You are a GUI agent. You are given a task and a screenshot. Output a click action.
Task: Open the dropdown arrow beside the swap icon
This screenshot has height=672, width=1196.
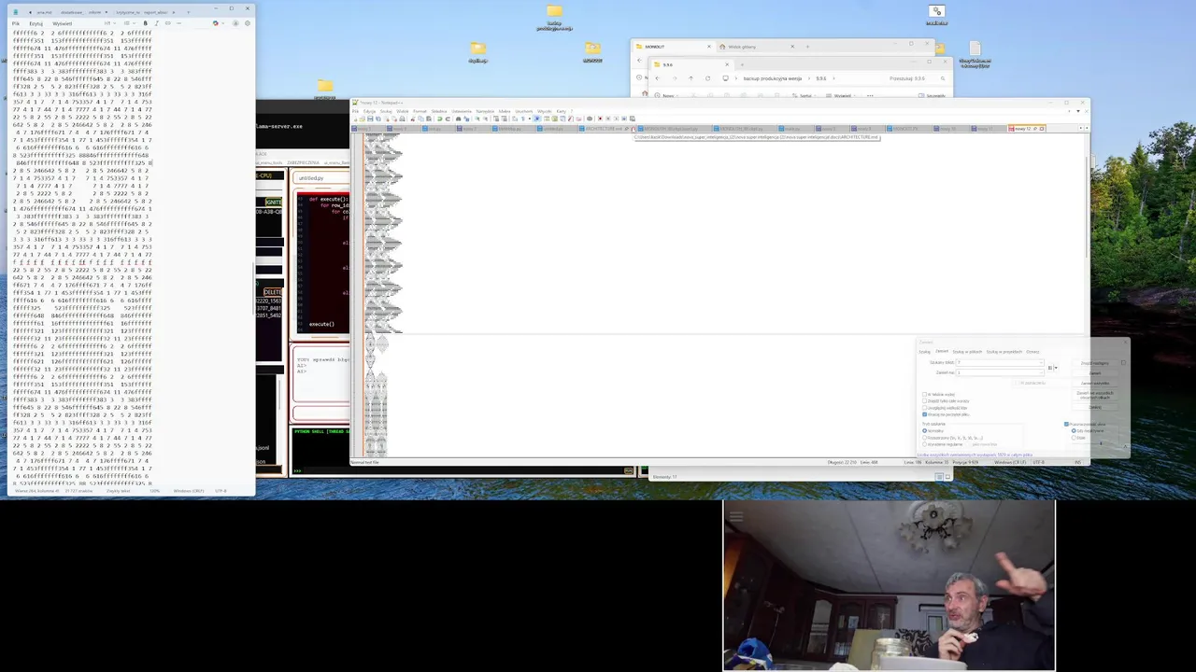click(x=1056, y=368)
